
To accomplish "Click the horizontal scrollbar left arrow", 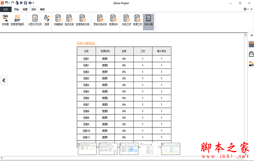I will pos(1,158).
